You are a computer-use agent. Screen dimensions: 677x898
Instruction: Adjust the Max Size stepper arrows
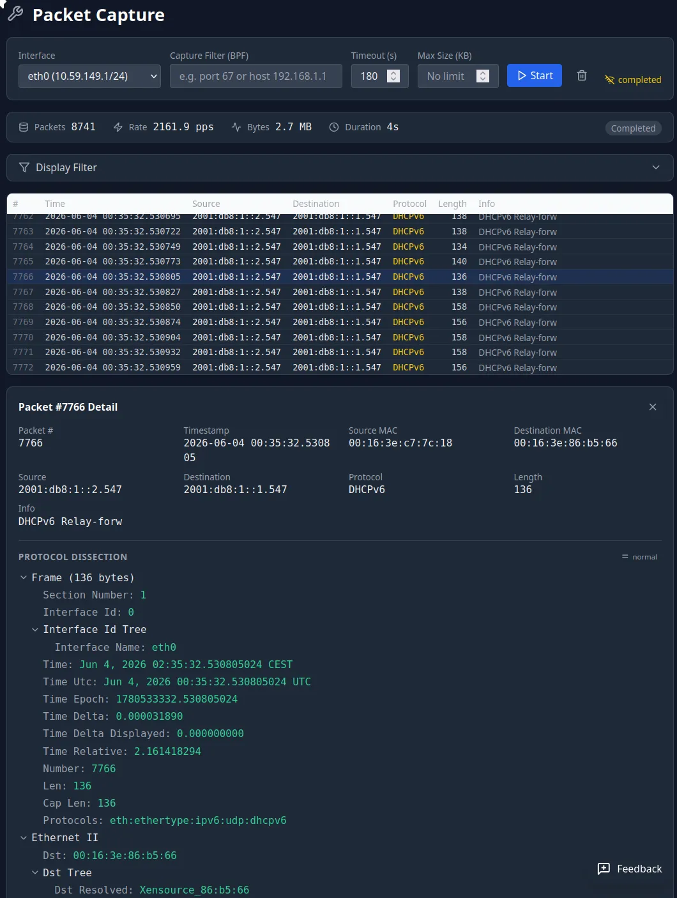(x=483, y=76)
